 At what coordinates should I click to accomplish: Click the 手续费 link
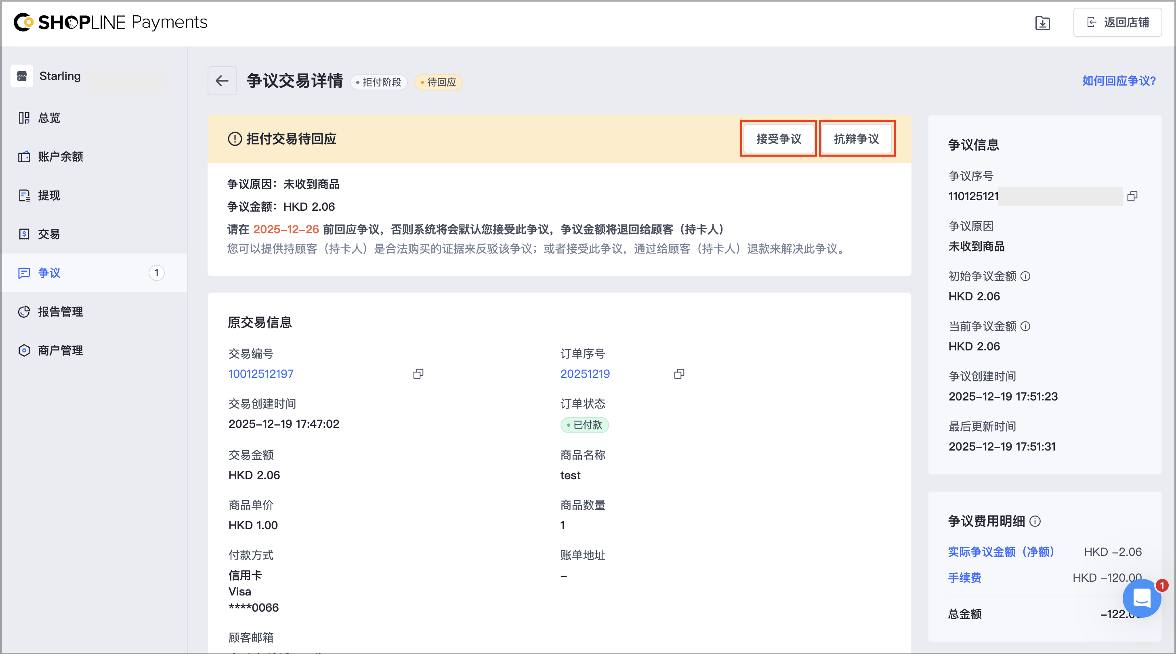[x=965, y=578]
